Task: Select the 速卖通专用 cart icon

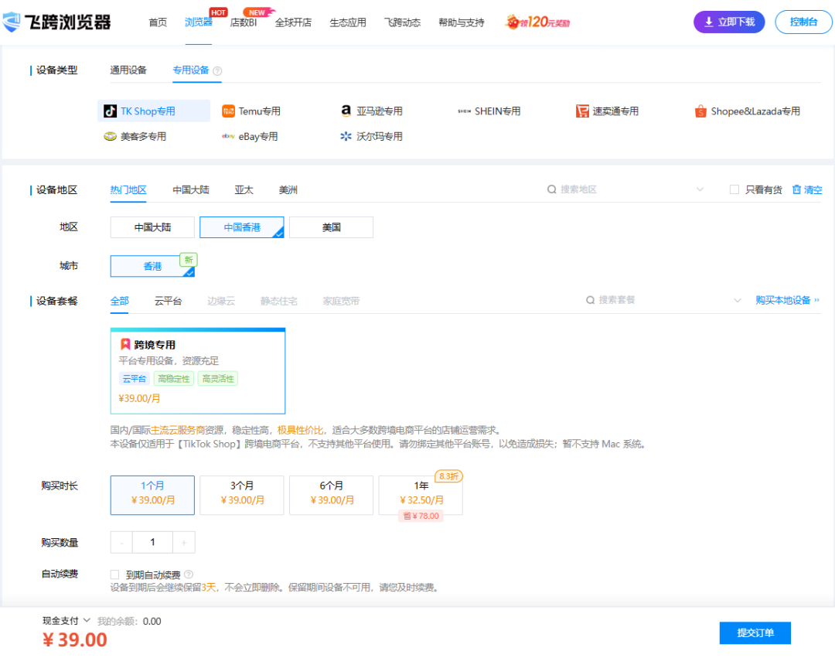Action: (582, 111)
